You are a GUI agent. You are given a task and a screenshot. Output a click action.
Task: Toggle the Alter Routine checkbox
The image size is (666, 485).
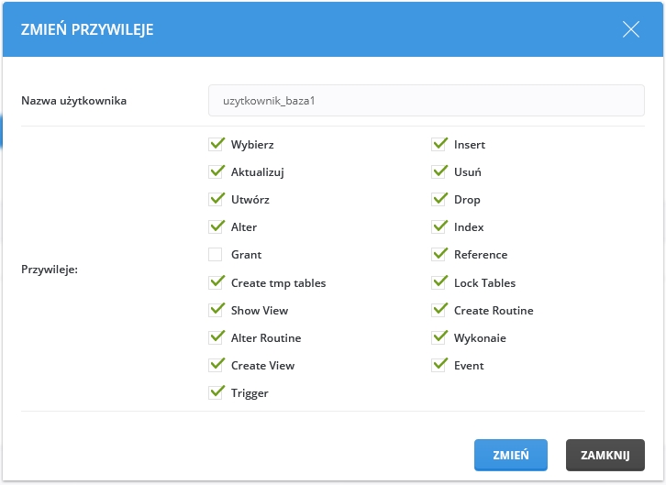216,338
